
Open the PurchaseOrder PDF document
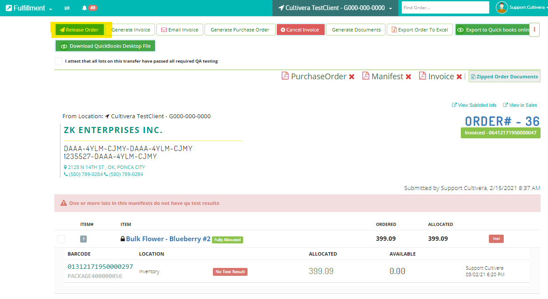[x=314, y=76]
